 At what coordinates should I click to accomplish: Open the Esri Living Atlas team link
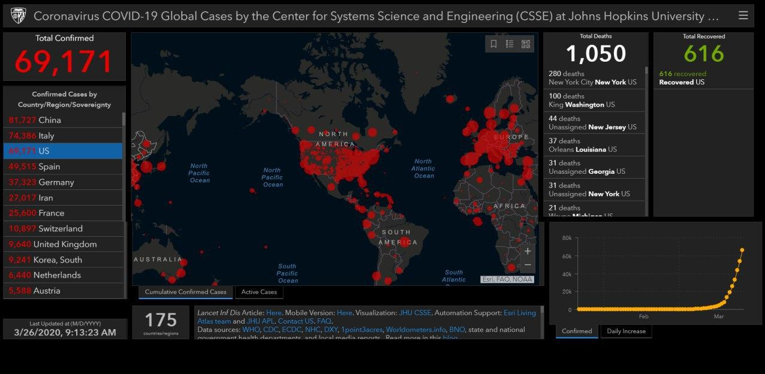[x=367, y=317]
